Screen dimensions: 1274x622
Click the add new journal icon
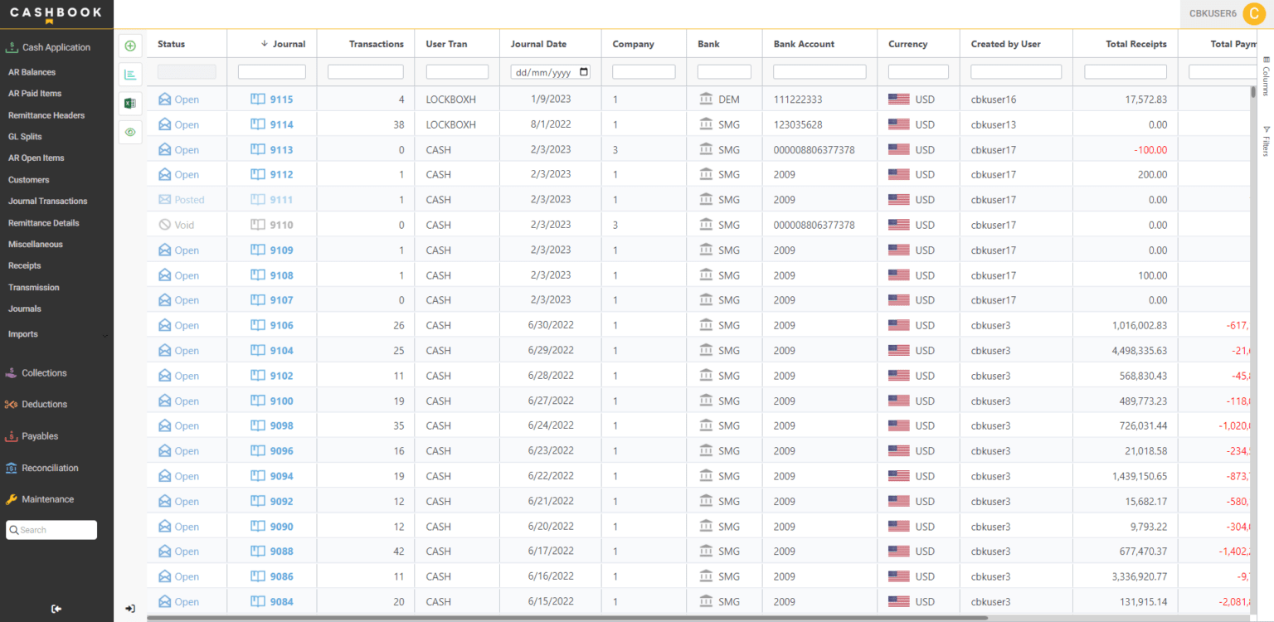pyautogui.click(x=130, y=46)
